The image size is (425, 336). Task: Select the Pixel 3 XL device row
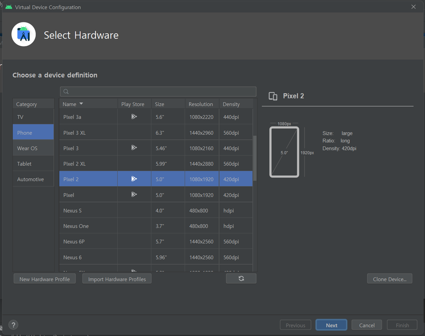point(156,132)
